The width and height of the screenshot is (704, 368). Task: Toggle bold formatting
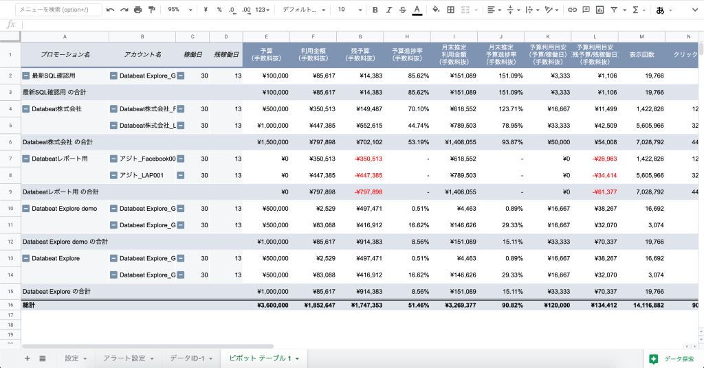(x=375, y=10)
